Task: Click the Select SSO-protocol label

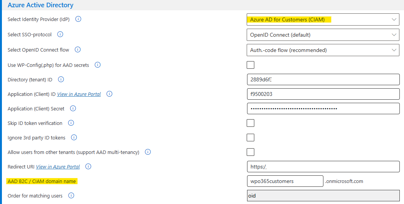Action: pyautogui.click(x=30, y=34)
